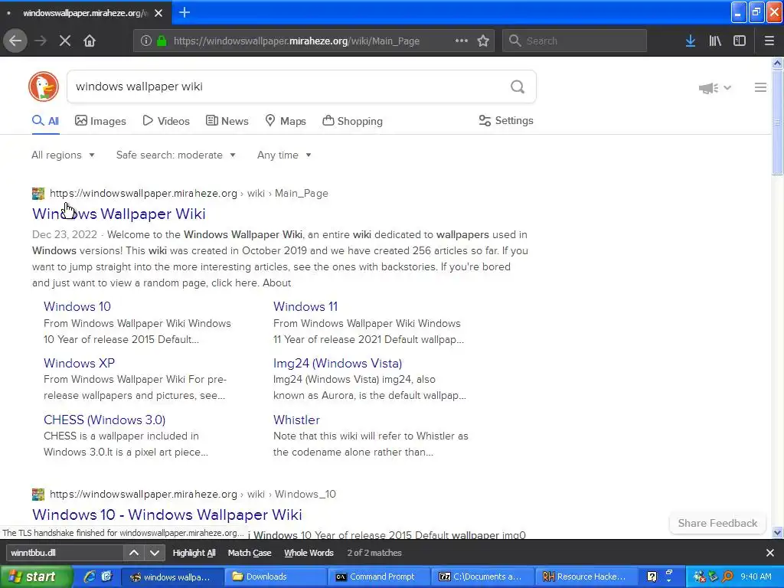Expand the chevron next to the megaphone
Viewport: 784px width, 588px height.
pos(727,88)
